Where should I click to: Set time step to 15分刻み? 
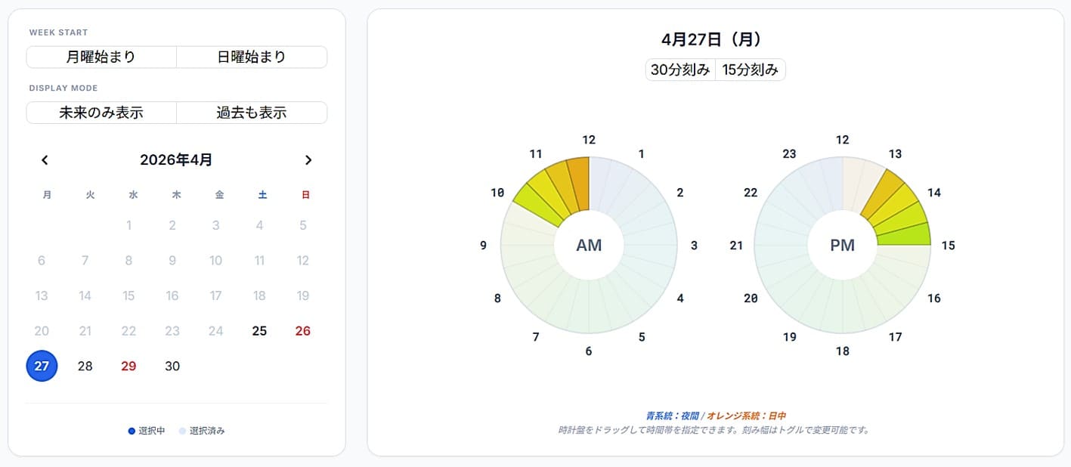click(x=750, y=70)
